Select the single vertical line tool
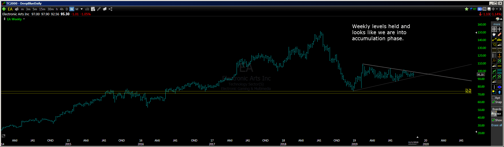Image resolution: width=504 pixels, height=147 pixels. pyautogui.click(x=494, y=87)
